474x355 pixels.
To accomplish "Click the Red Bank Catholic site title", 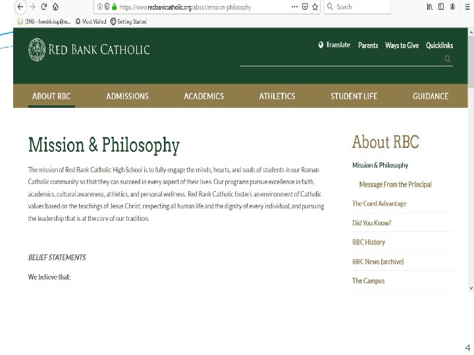I will click(x=99, y=49).
